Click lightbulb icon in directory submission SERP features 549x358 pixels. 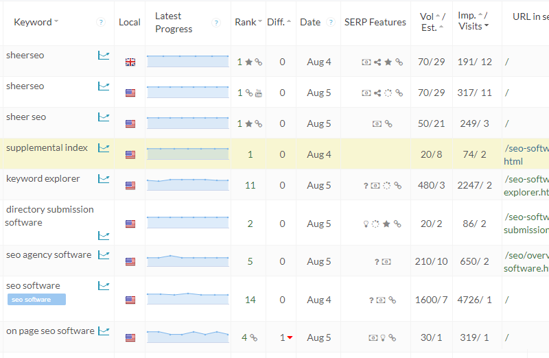[366, 224]
